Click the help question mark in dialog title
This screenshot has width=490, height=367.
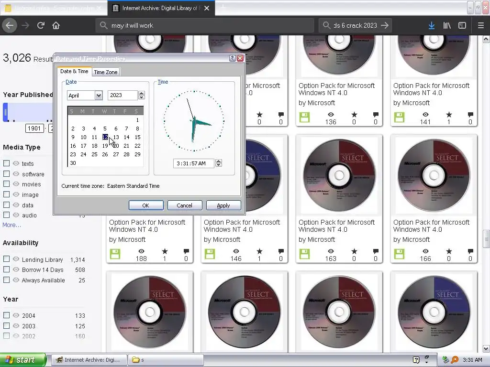tap(232, 58)
